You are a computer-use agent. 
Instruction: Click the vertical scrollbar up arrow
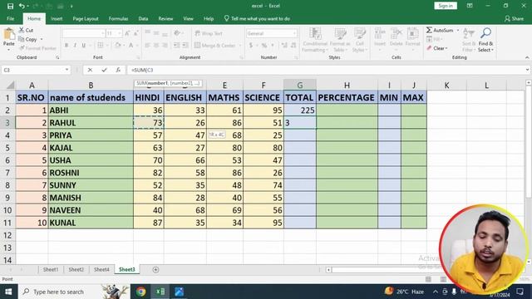529,83
